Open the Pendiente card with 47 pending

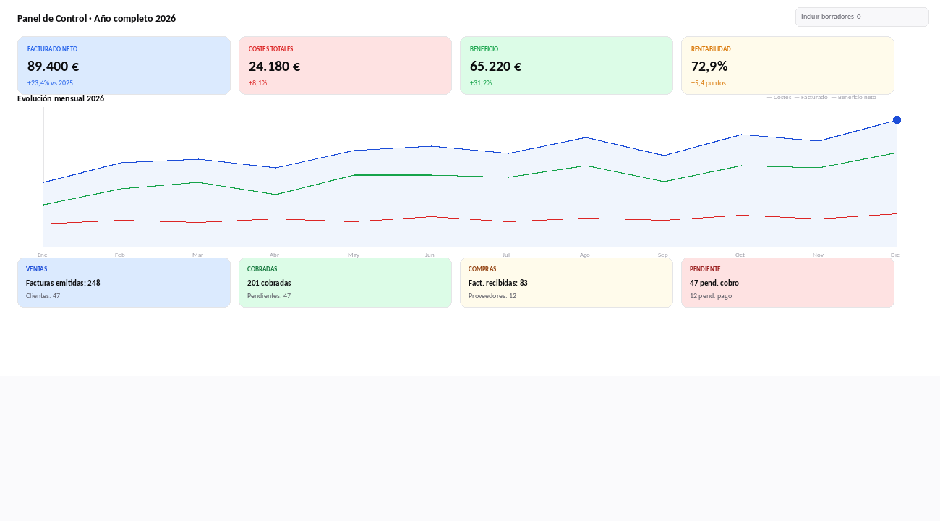click(x=787, y=282)
